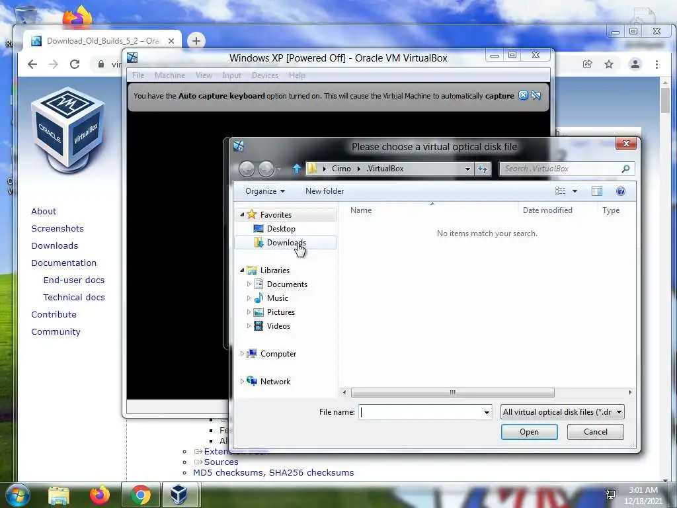Click the Cirno segment in the path
The height and width of the screenshot is (508, 677).
(x=341, y=169)
